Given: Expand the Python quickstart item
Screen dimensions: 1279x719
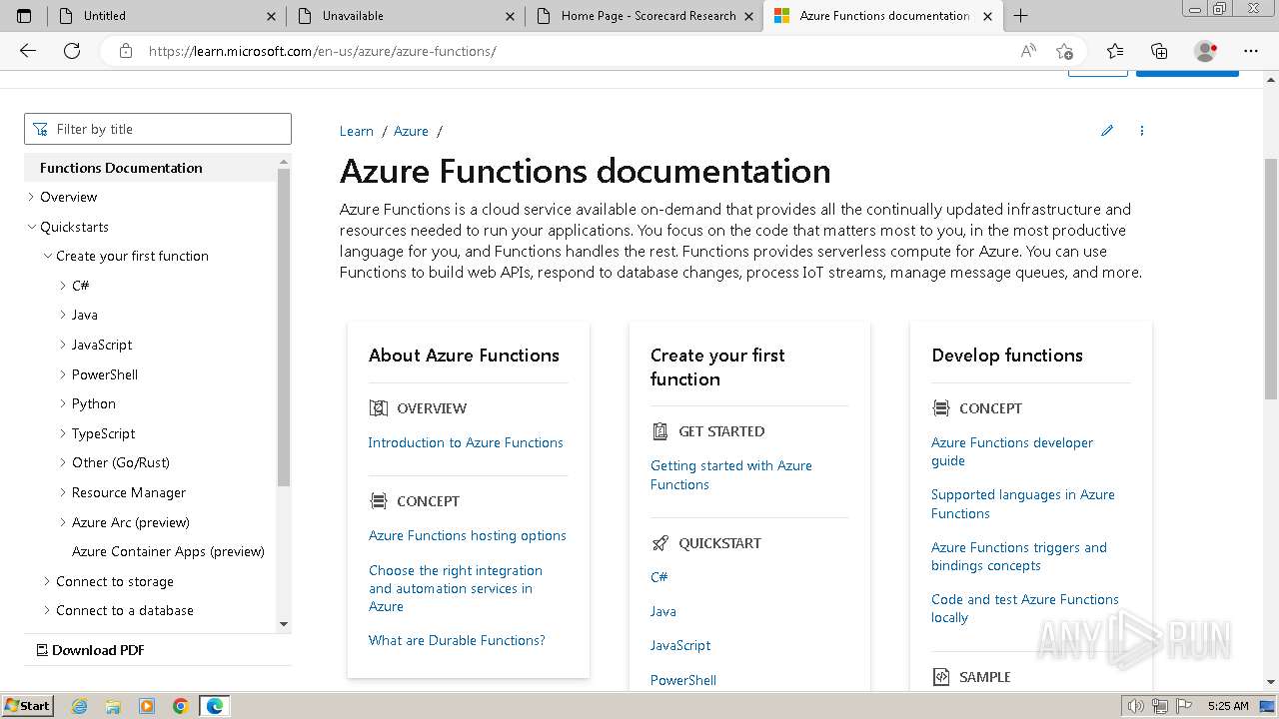Looking at the screenshot, I should coord(64,403).
